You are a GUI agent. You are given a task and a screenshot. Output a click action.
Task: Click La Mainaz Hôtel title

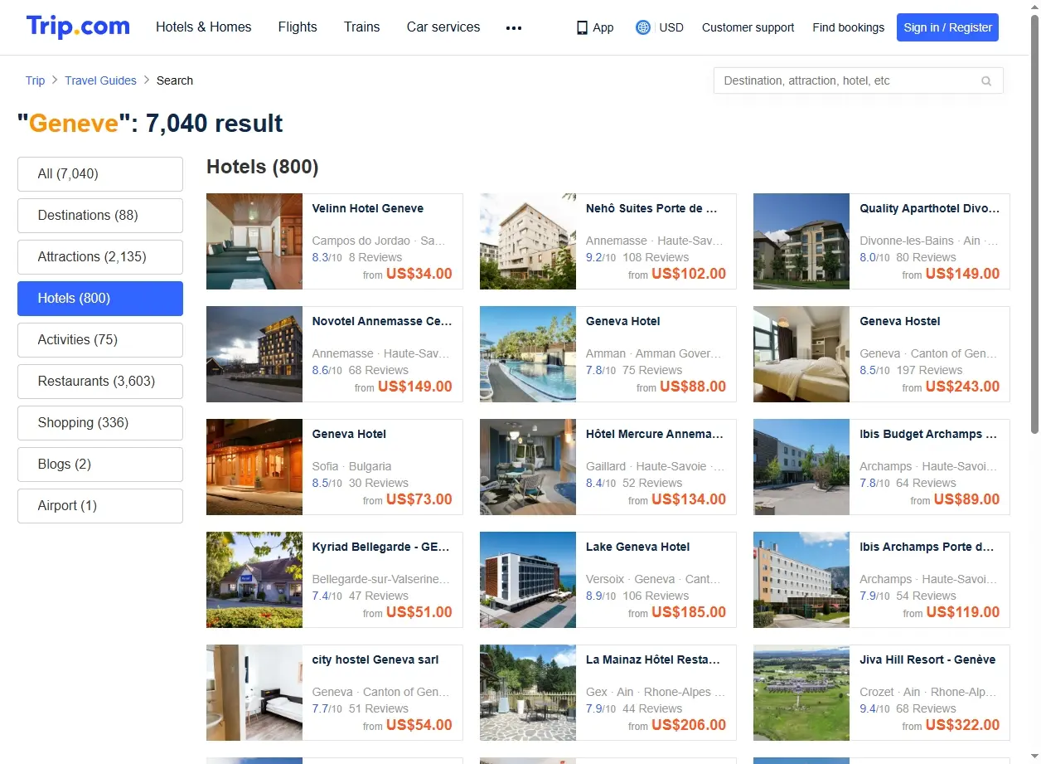[653, 659]
